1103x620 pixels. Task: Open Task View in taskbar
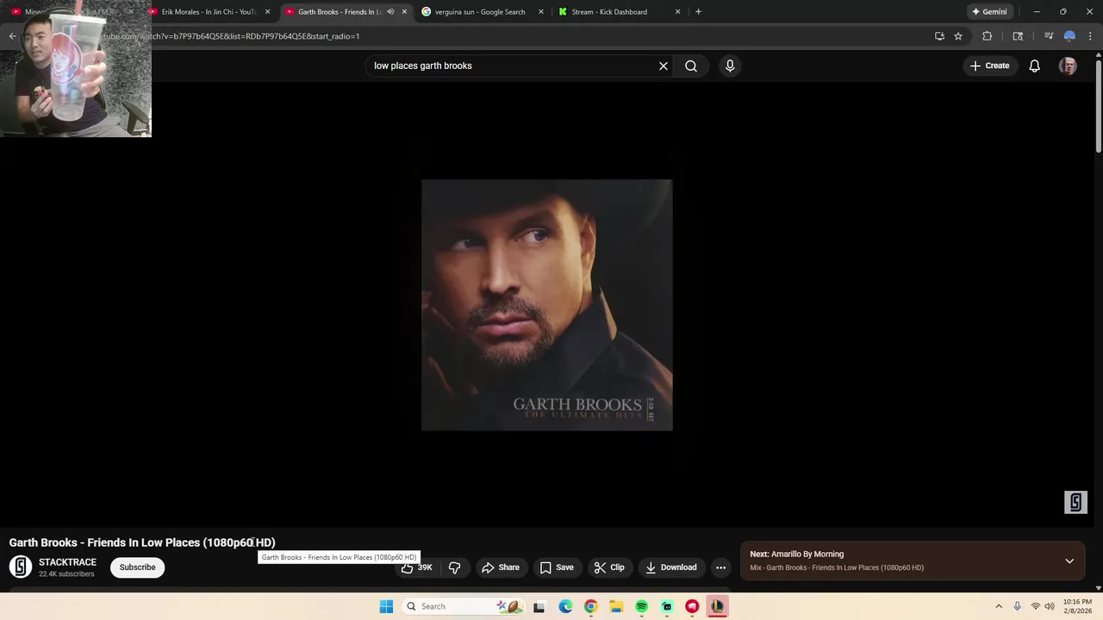[539, 606]
